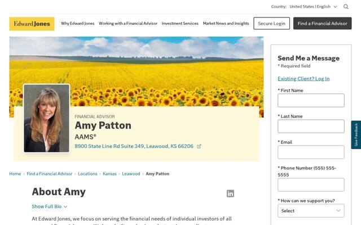Open Investment Services menu
361x225 pixels.
coord(180,24)
